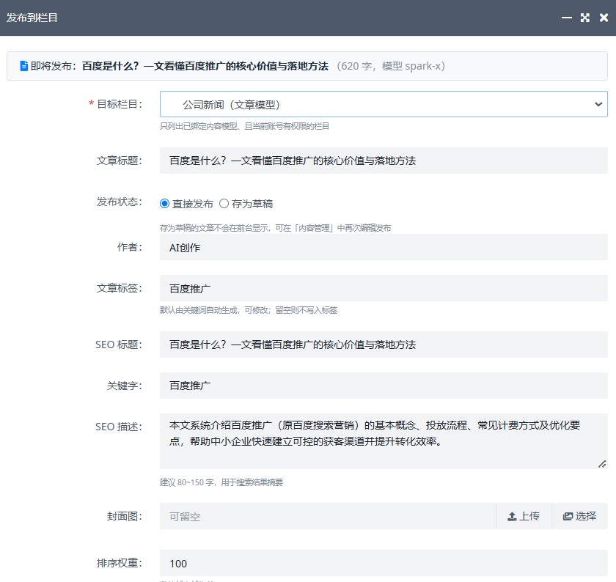Maximize the 发布到栏目 dialog

[585, 18]
